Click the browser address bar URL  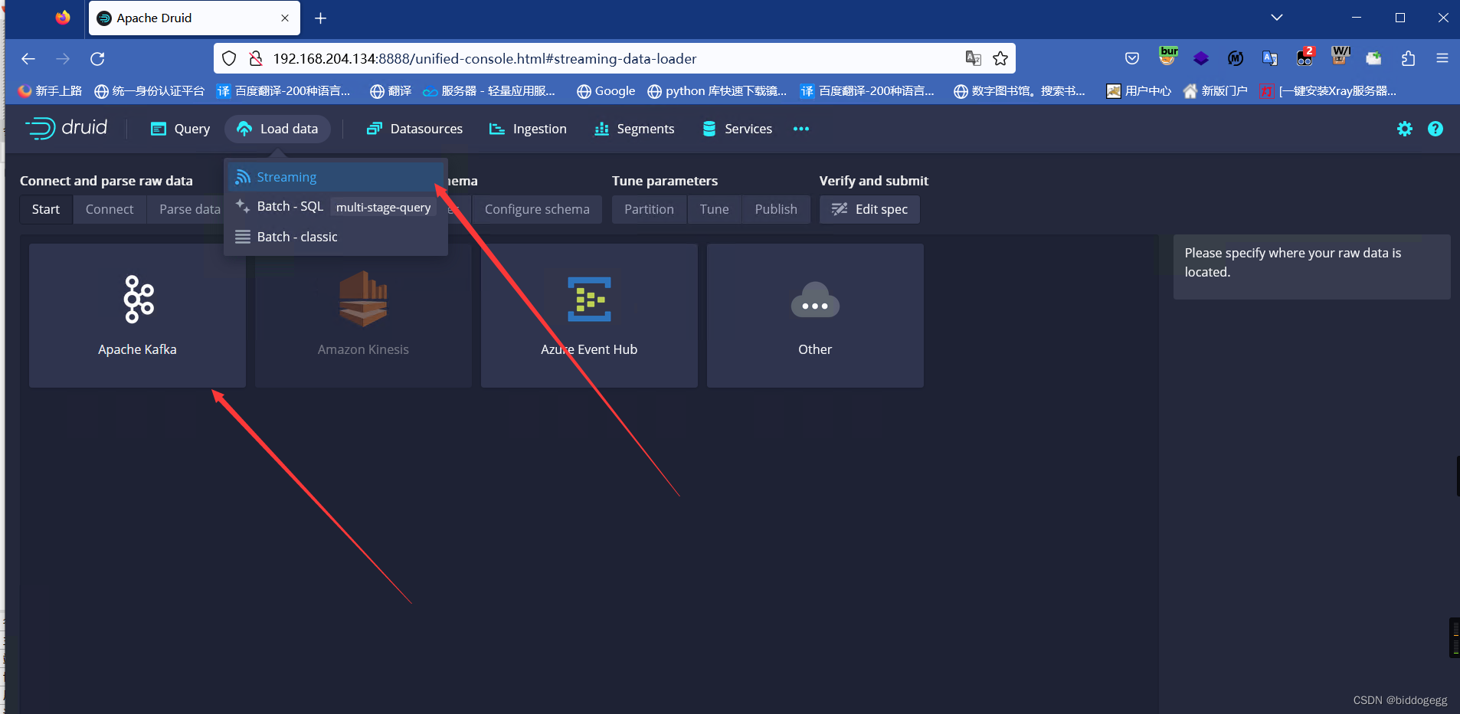(x=484, y=59)
